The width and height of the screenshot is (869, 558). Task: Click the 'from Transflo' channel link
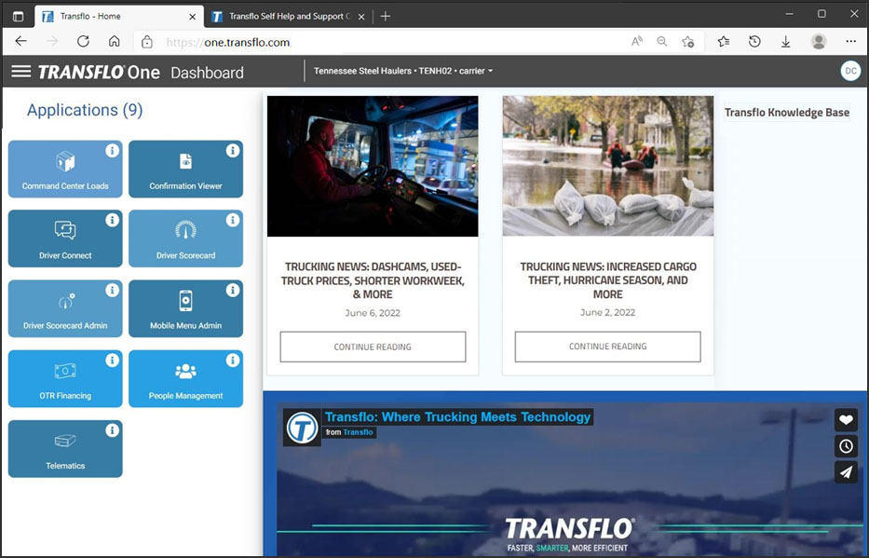pos(349,432)
